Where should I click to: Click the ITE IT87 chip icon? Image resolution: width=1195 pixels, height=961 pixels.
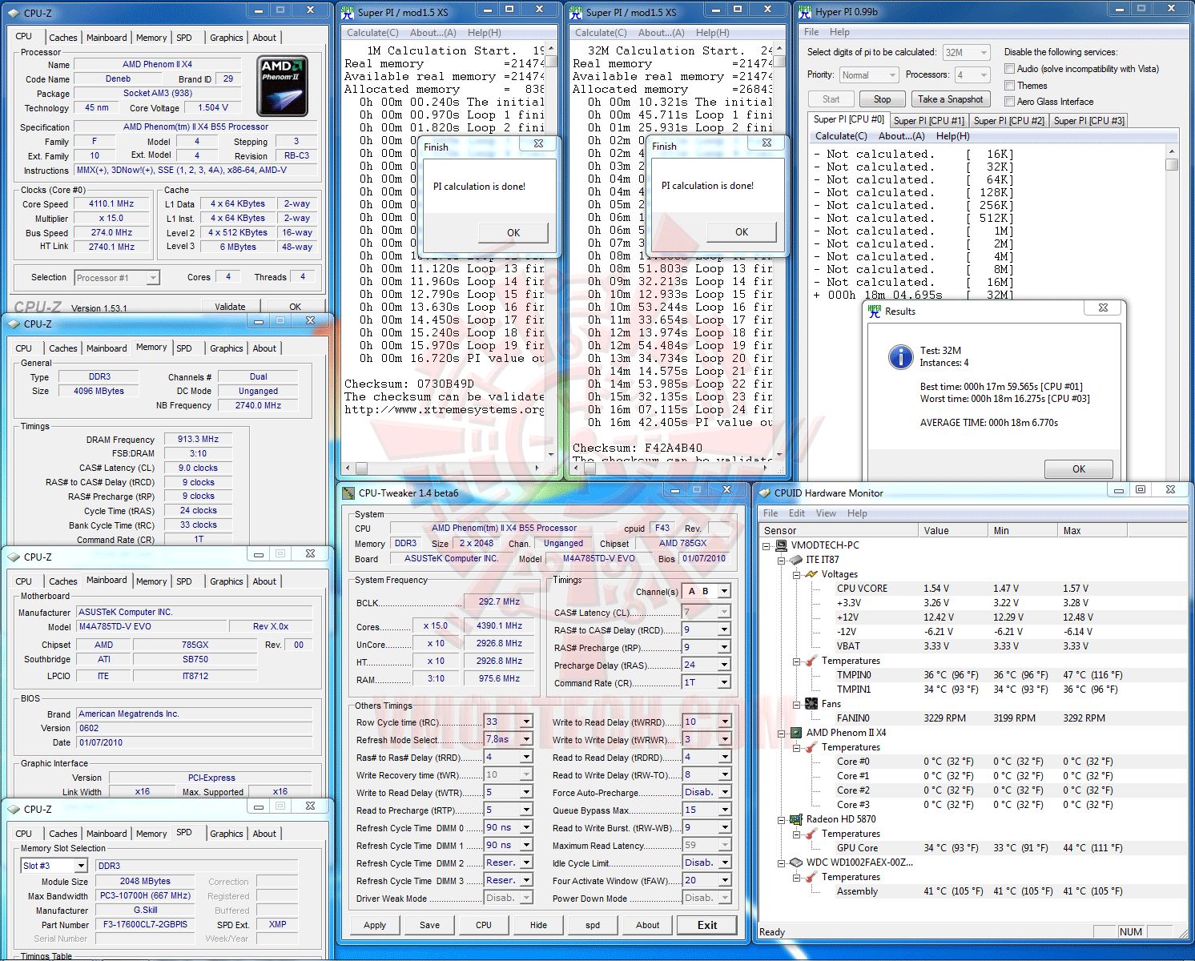[796, 560]
